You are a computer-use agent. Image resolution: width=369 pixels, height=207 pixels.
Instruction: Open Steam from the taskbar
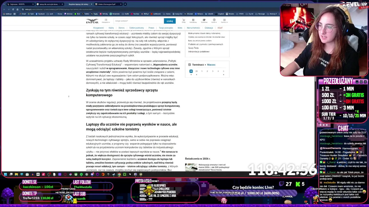pos(114,174)
